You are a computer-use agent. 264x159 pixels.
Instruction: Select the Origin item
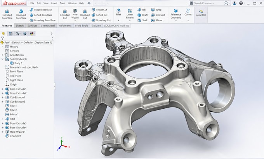tap(11, 85)
